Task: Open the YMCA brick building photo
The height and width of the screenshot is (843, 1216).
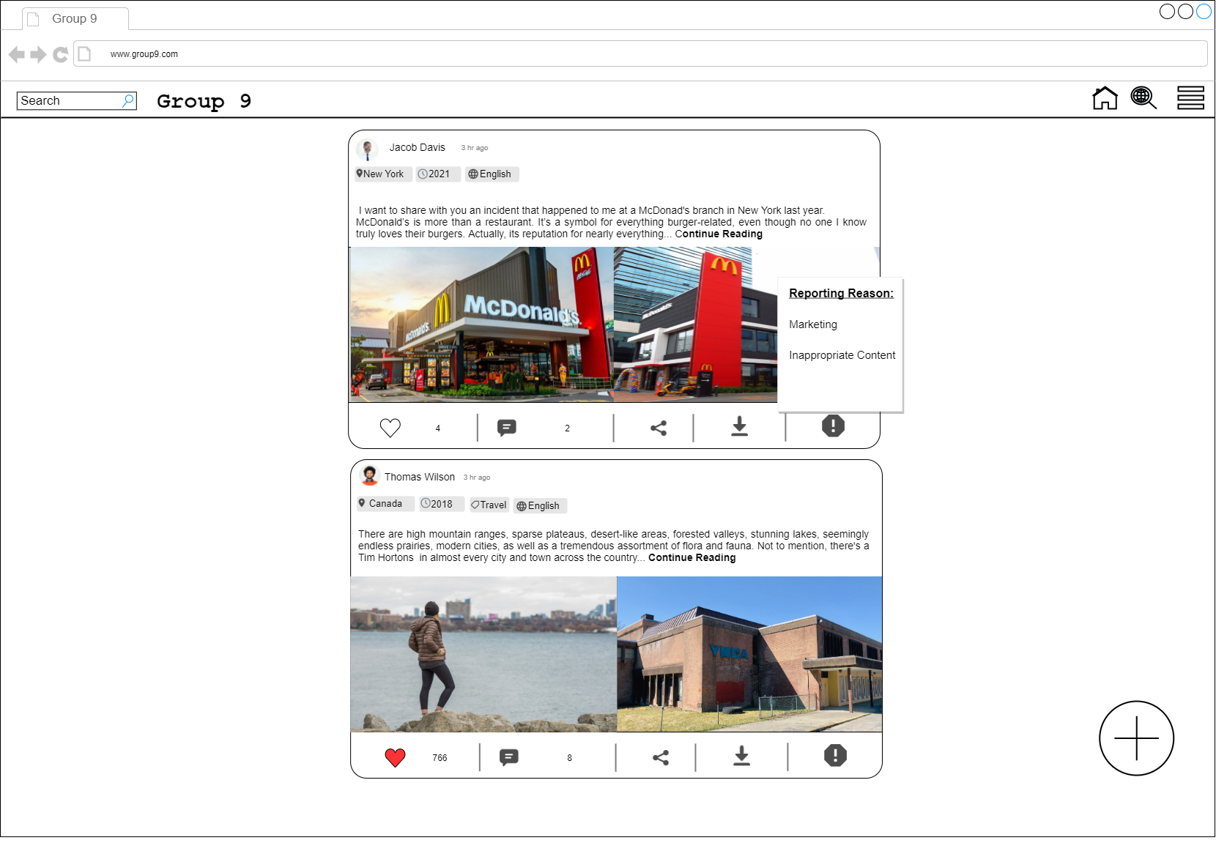Action: tap(749, 654)
